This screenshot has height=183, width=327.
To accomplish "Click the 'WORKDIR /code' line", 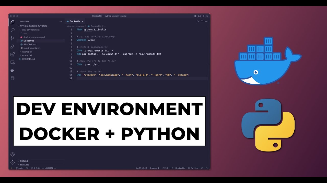I will 86,40.
